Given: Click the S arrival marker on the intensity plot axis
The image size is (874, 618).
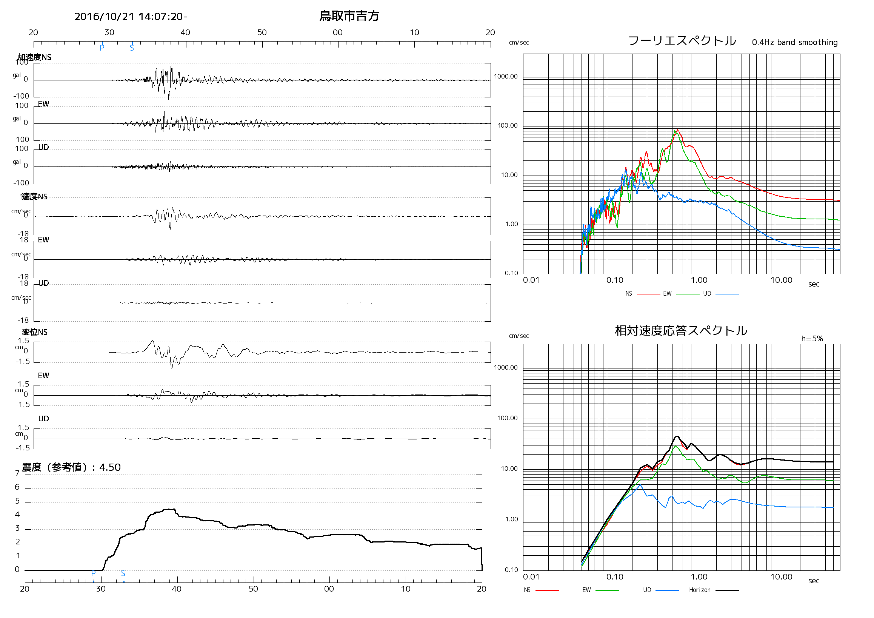Looking at the screenshot, I should (123, 573).
